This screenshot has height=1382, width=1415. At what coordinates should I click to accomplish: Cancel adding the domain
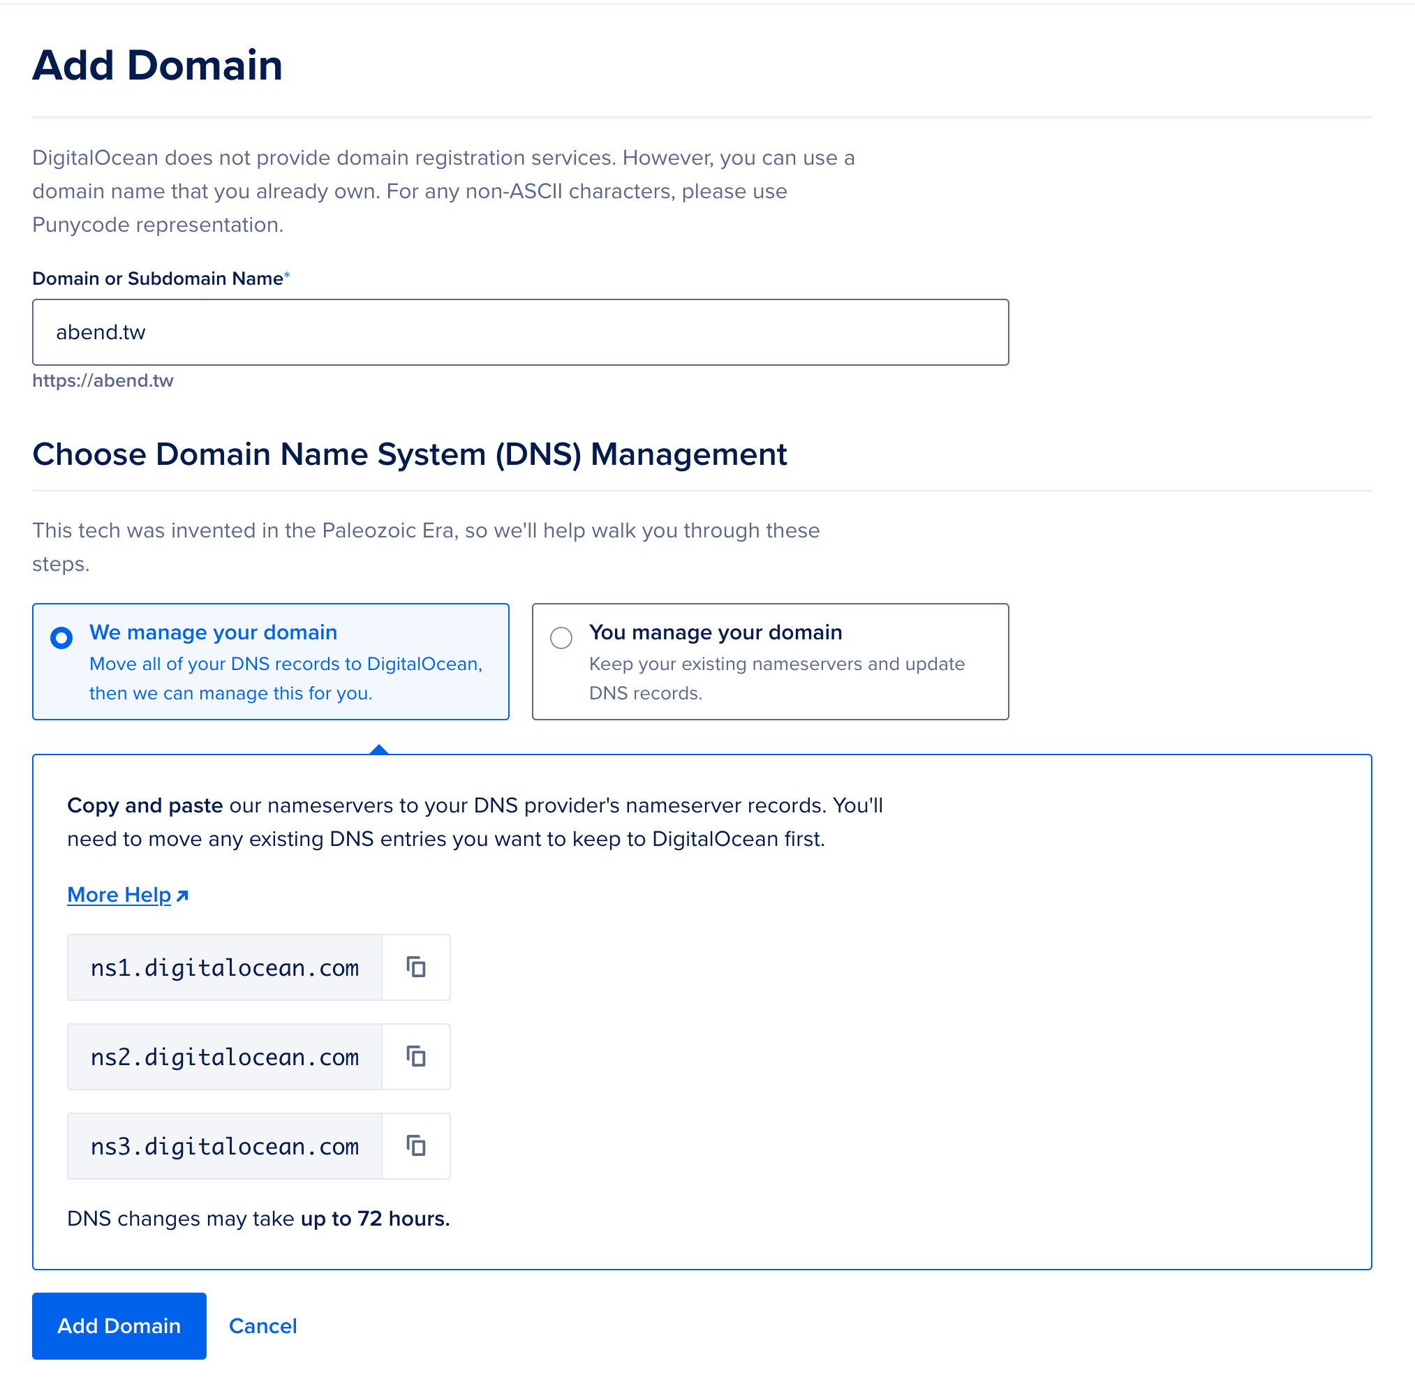click(x=262, y=1326)
